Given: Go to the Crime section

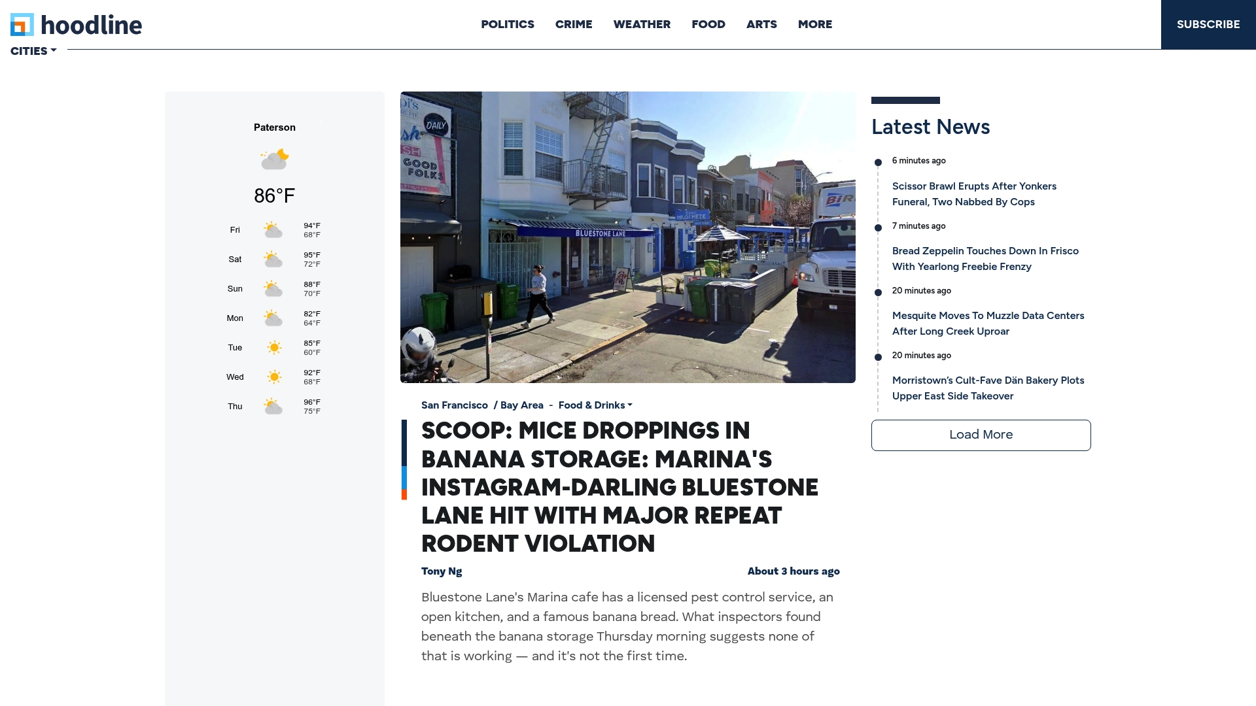Looking at the screenshot, I should (574, 24).
